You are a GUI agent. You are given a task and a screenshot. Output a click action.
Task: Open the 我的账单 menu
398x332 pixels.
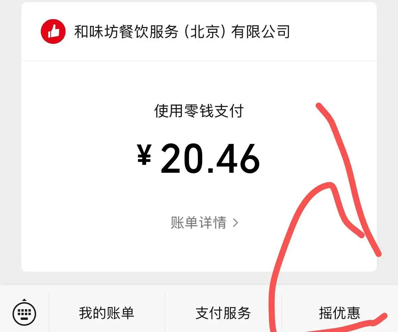[106, 313]
